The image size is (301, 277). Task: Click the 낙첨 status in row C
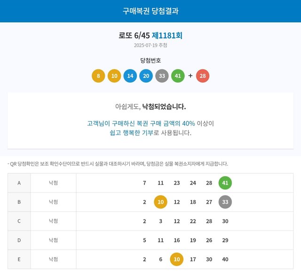[x=53, y=221]
